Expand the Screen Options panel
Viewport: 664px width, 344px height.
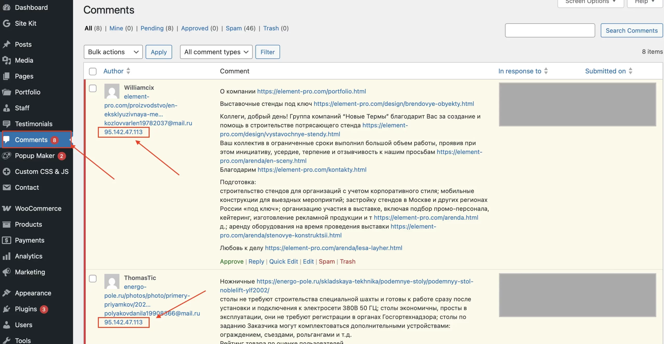point(590,2)
